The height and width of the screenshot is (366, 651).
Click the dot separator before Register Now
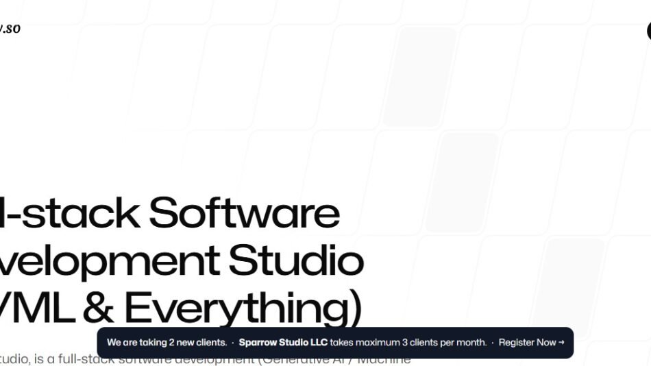point(493,343)
